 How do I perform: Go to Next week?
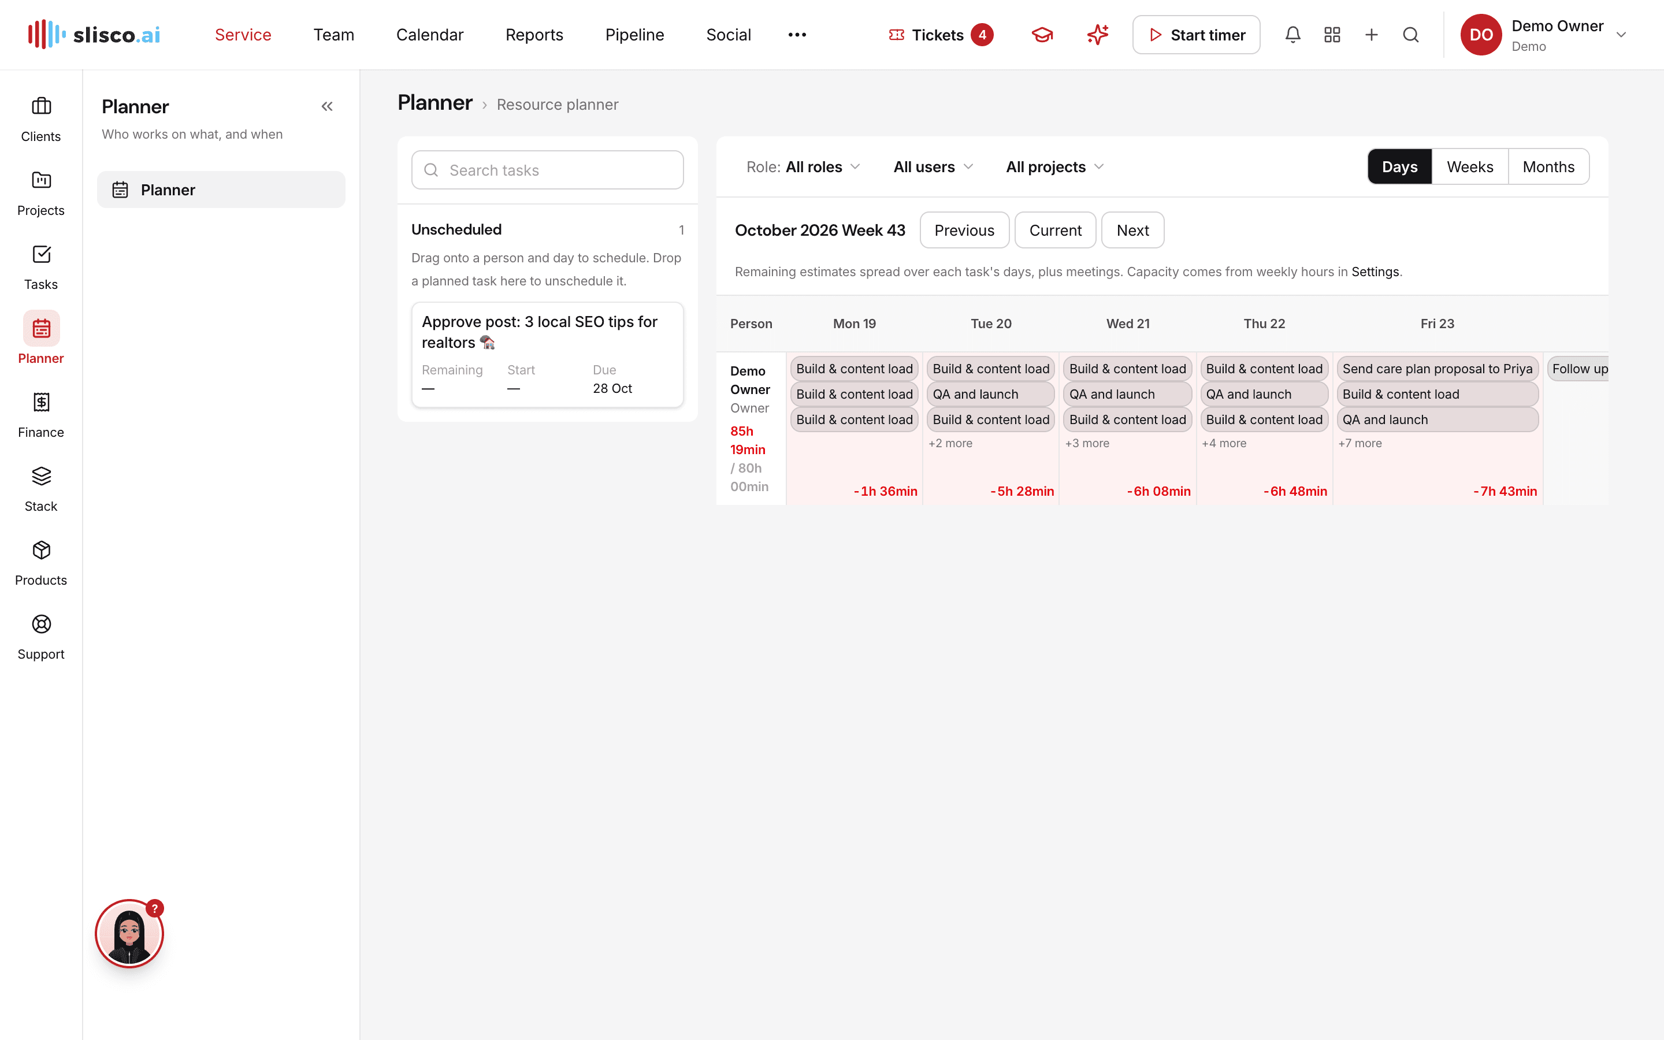click(1132, 230)
